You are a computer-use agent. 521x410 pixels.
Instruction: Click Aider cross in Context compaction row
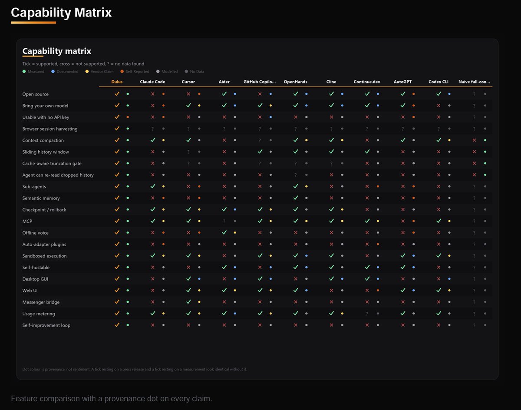point(224,140)
